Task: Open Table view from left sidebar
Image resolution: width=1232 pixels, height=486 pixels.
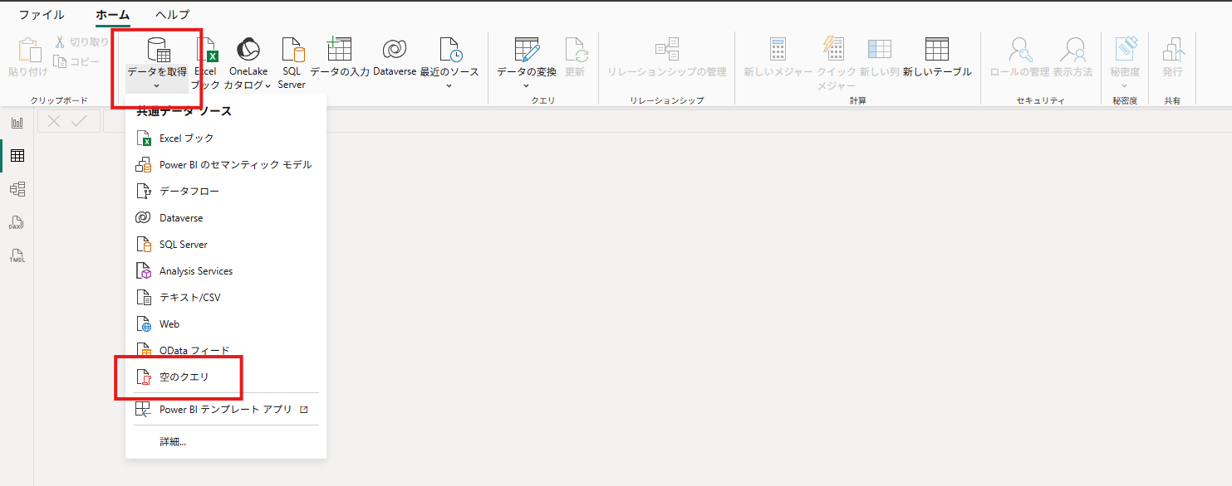Action: click(17, 156)
